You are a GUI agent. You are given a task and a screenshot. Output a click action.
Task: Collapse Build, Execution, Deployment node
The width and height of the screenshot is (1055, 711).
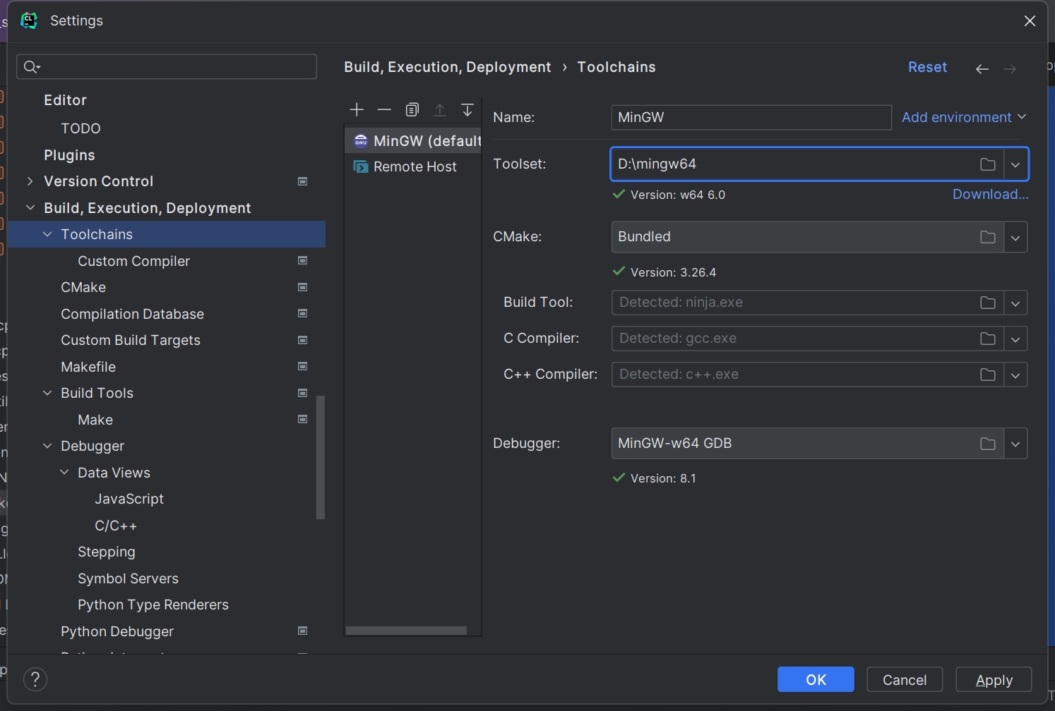point(30,207)
